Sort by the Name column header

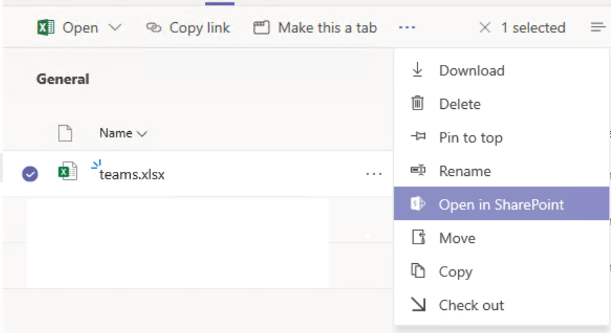(x=123, y=133)
